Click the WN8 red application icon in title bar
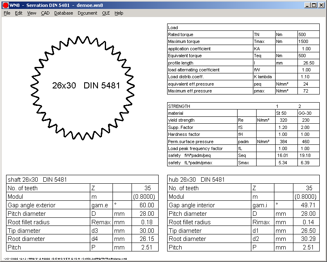This screenshot has width=327, height=262. pyautogui.click(x=5, y=5)
